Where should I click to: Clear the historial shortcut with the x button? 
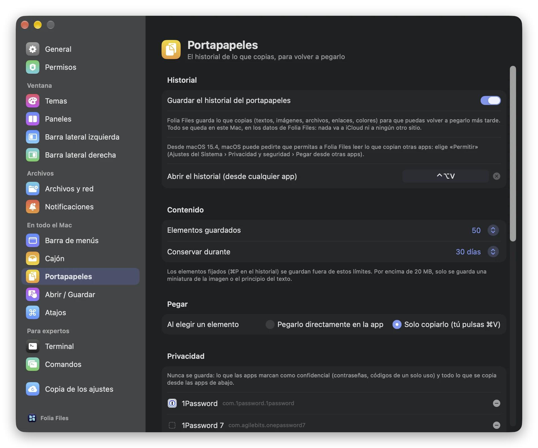pyautogui.click(x=497, y=176)
